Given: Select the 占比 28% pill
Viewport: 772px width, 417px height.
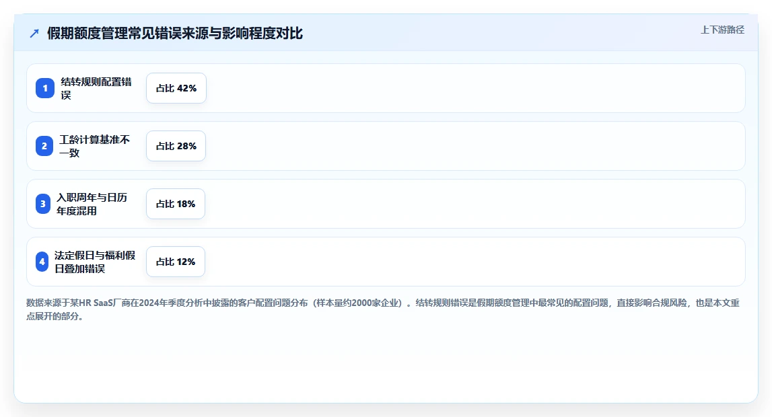Looking at the screenshot, I should coord(176,146).
